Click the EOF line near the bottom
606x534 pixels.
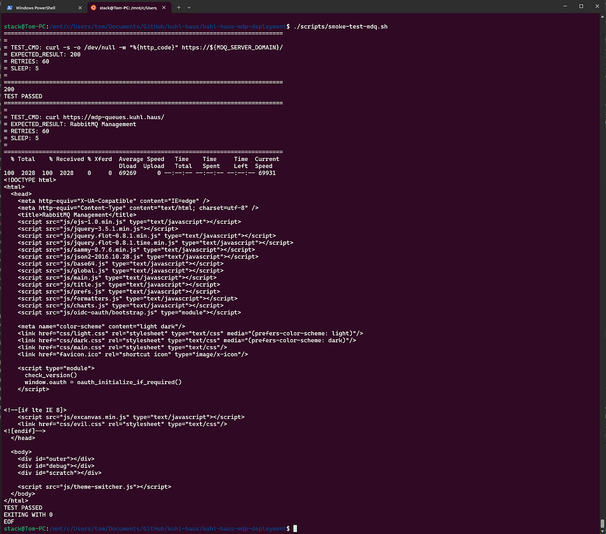(x=9, y=521)
